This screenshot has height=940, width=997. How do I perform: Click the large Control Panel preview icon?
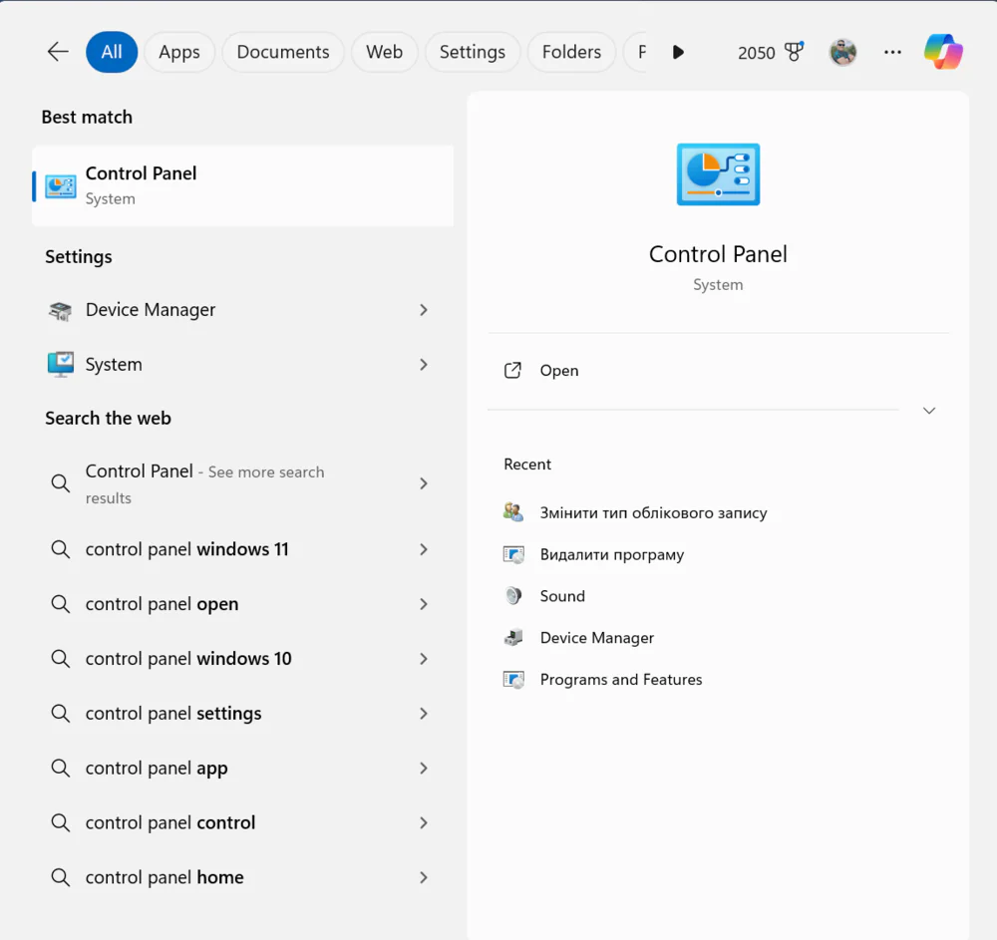point(718,174)
